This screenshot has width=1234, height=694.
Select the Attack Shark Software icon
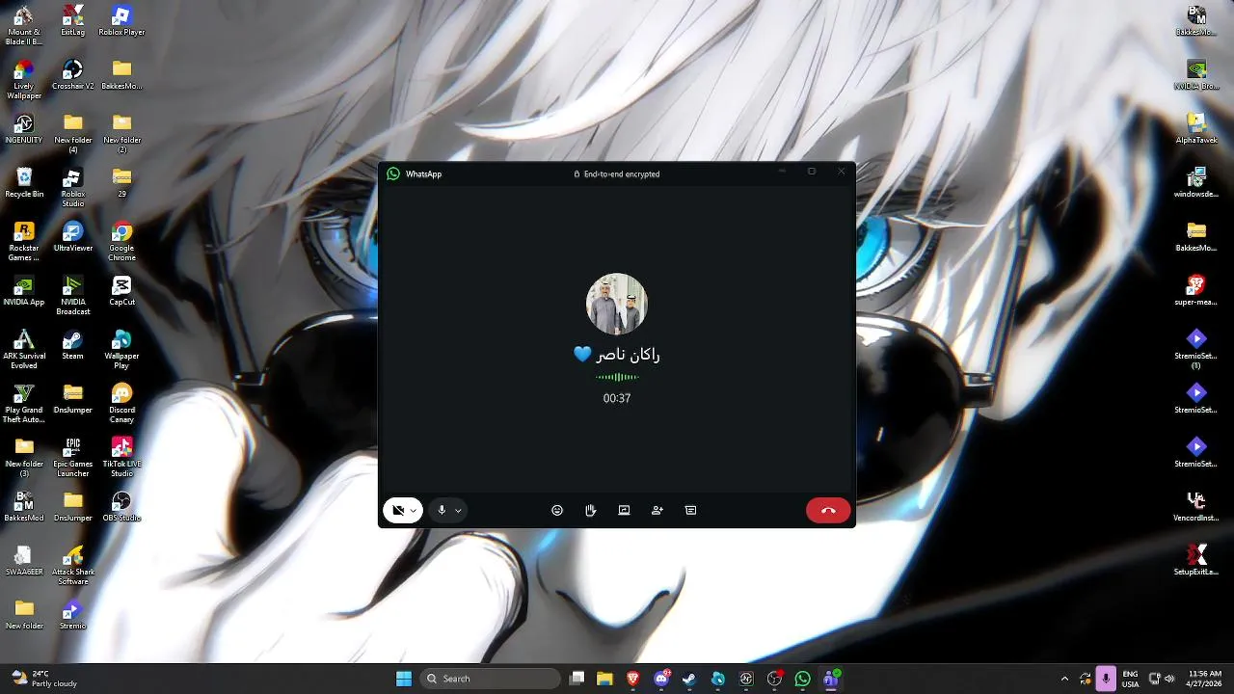tap(72, 565)
